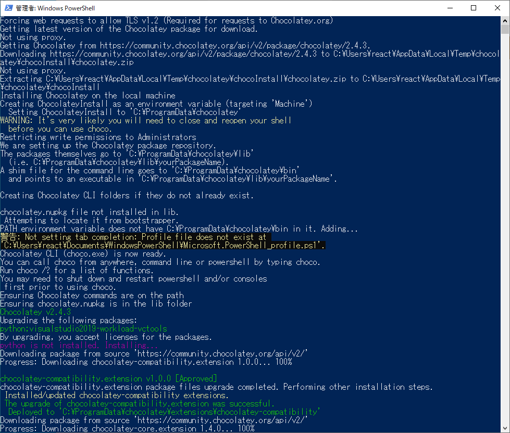Click the scrollbar up arrow
This screenshot has width=510, height=433.
point(505,21)
